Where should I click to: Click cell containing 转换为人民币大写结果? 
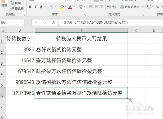81,38
